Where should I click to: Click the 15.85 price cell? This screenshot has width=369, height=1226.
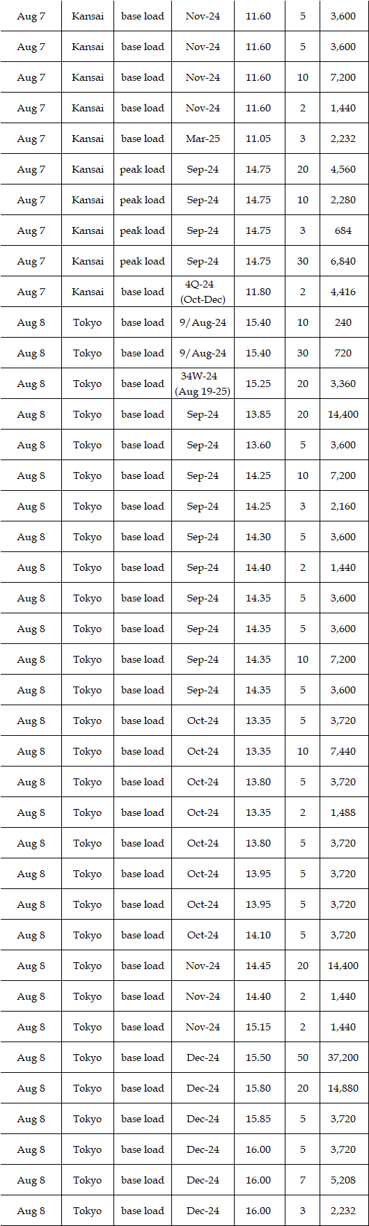[258, 1119]
